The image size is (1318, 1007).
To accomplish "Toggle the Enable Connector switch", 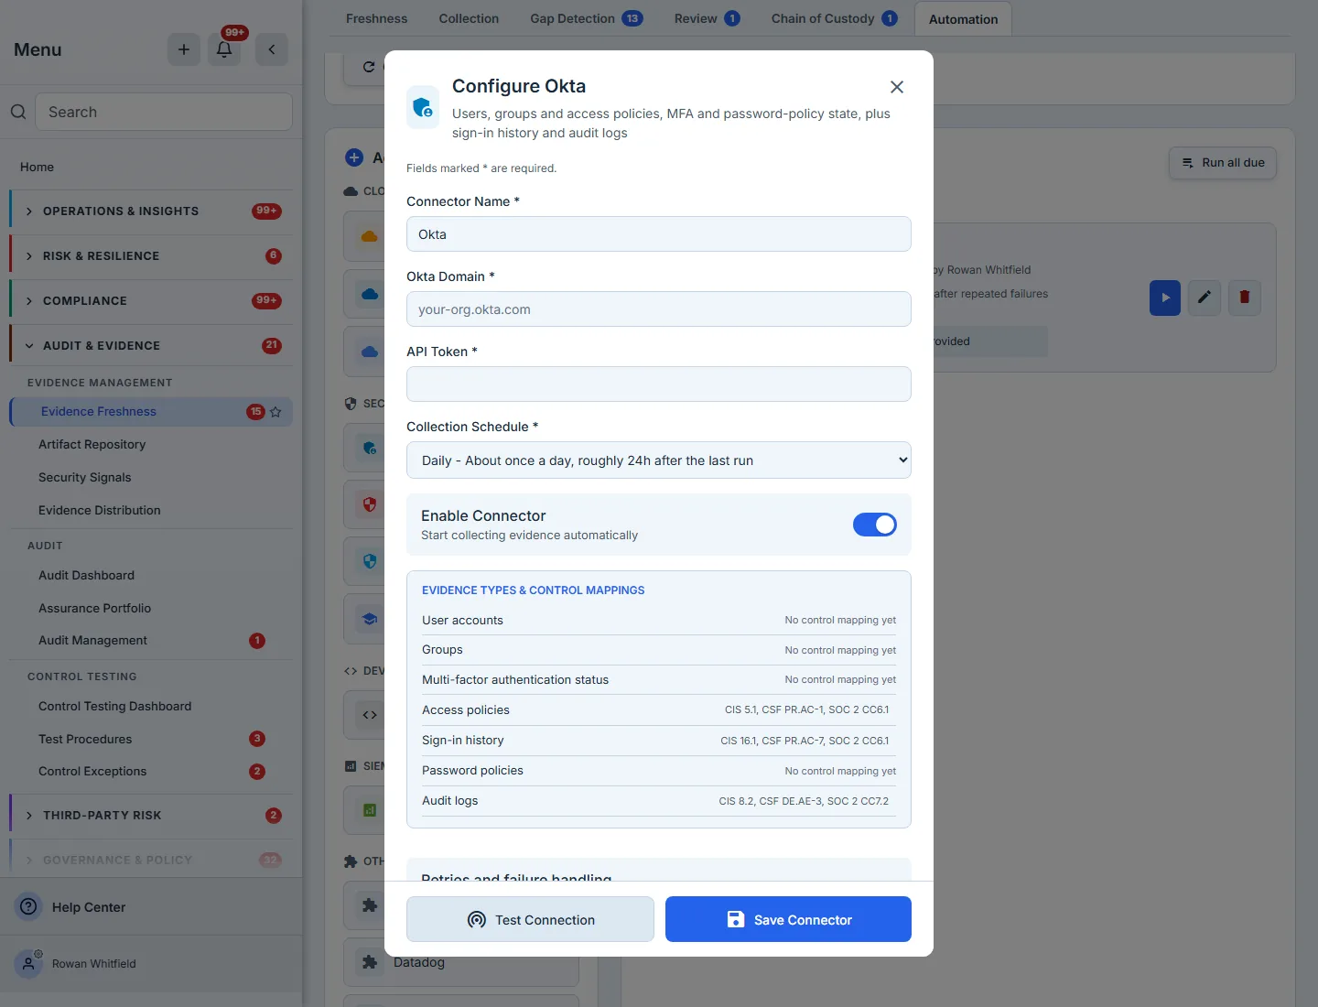I will coord(875,525).
